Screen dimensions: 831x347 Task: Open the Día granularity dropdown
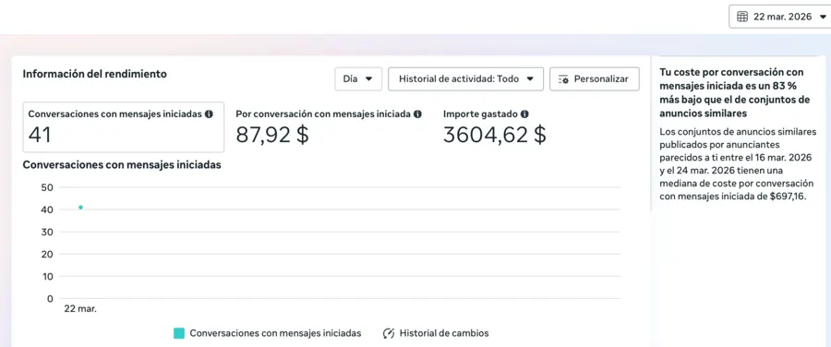[x=357, y=79]
